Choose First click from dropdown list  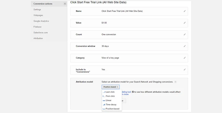(x=110, y=96)
